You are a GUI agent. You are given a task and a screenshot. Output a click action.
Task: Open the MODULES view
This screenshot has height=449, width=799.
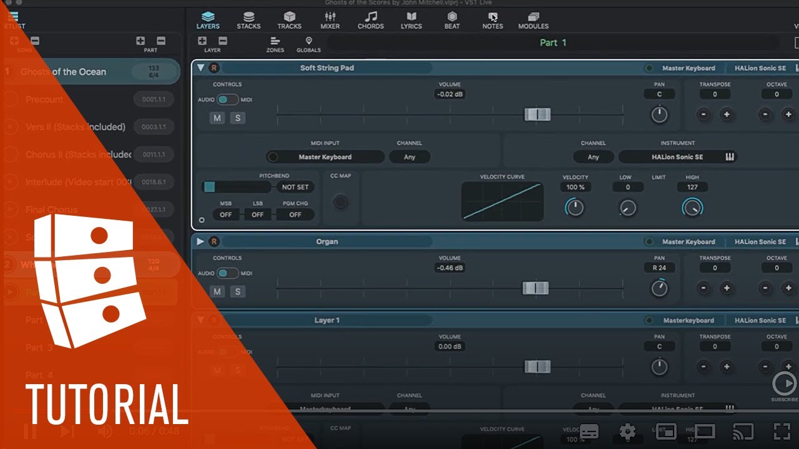coord(533,20)
